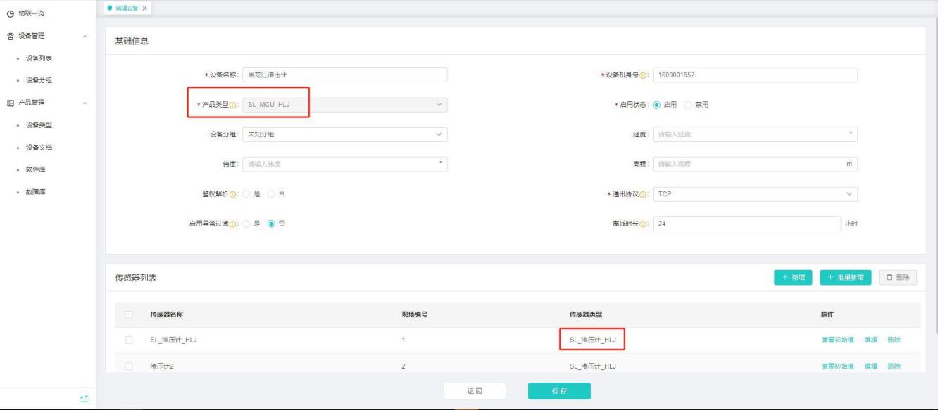
Task: Collapse the 设备管理 sidebar menu group
Action: pyautogui.click(x=85, y=36)
